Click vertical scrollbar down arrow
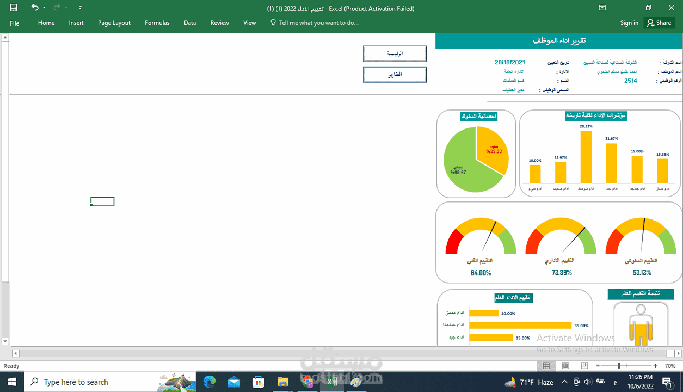This screenshot has height=392, width=683. (5, 341)
